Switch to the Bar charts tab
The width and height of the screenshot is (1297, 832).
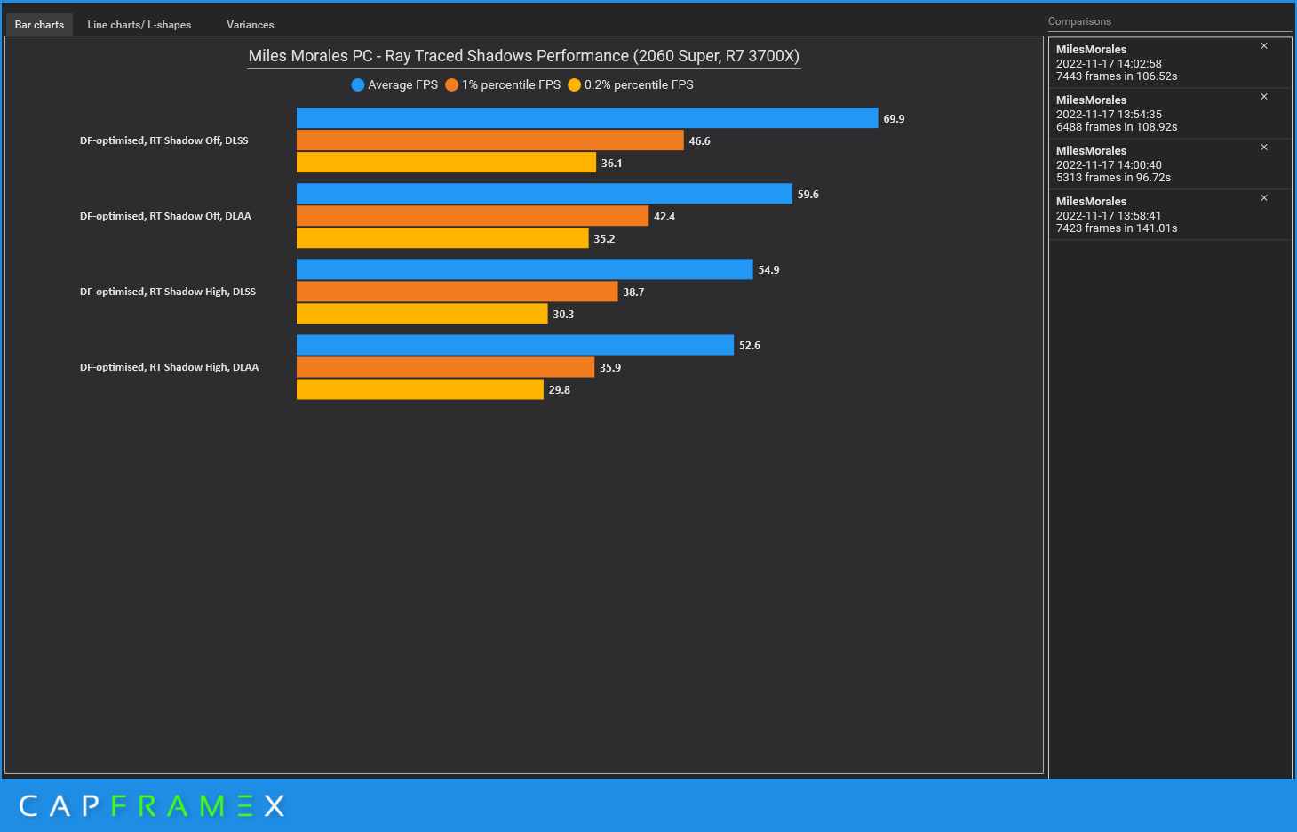[x=39, y=25]
